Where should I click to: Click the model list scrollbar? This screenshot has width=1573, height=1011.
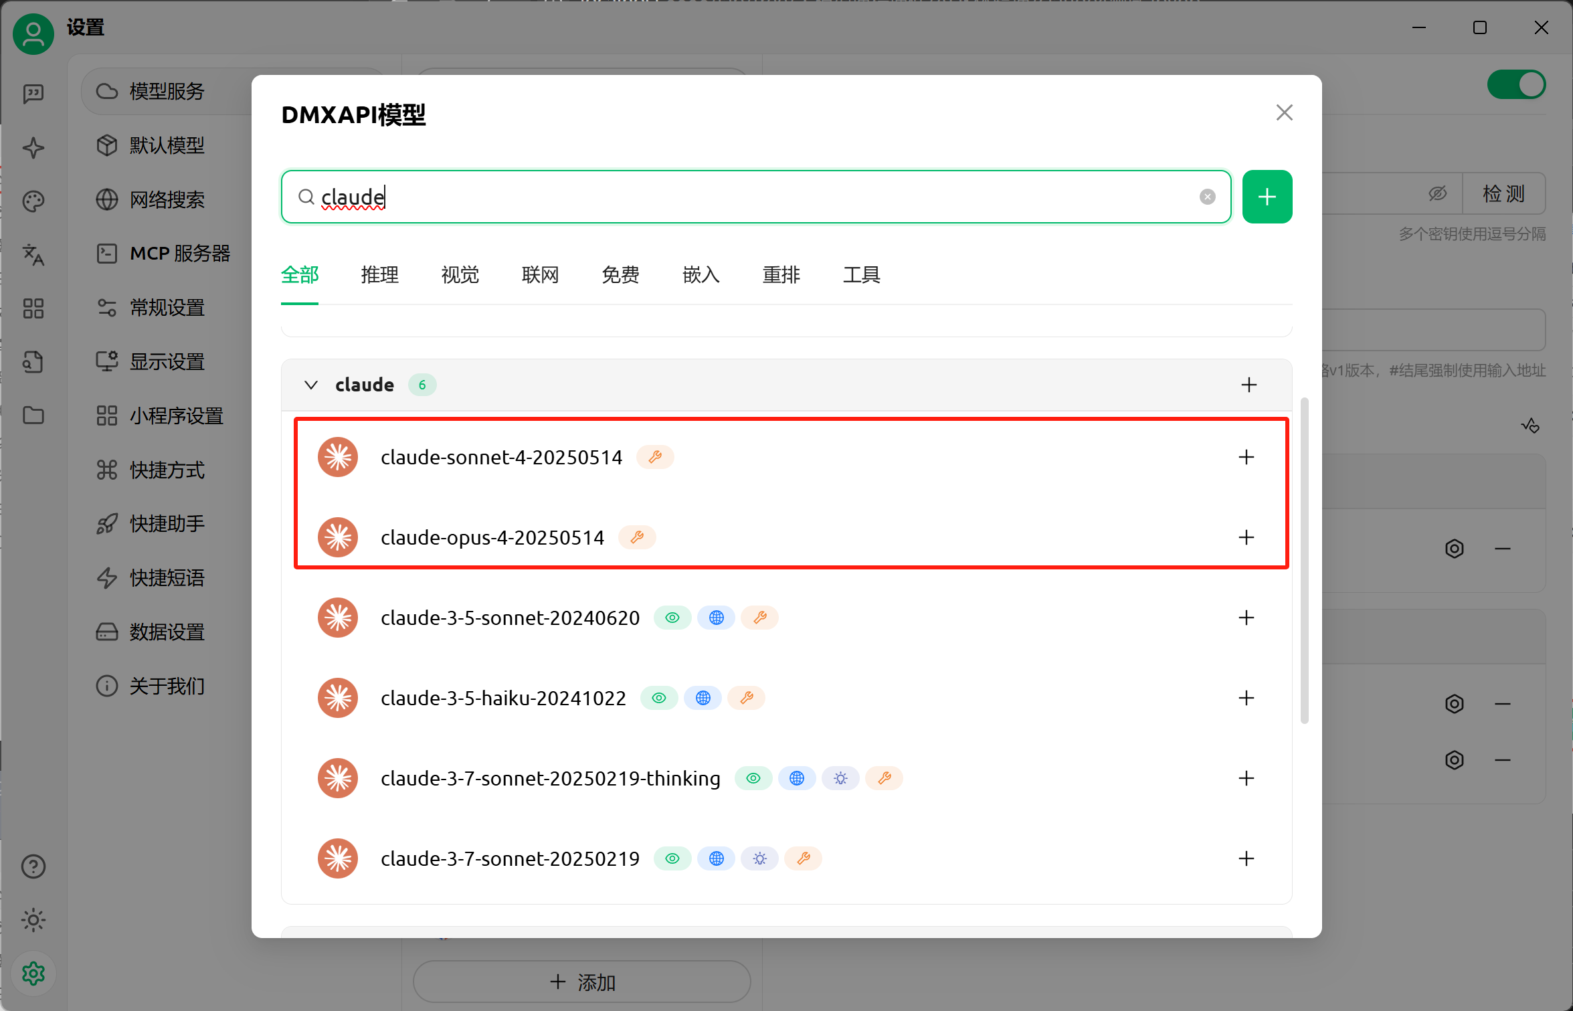(1304, 561)
